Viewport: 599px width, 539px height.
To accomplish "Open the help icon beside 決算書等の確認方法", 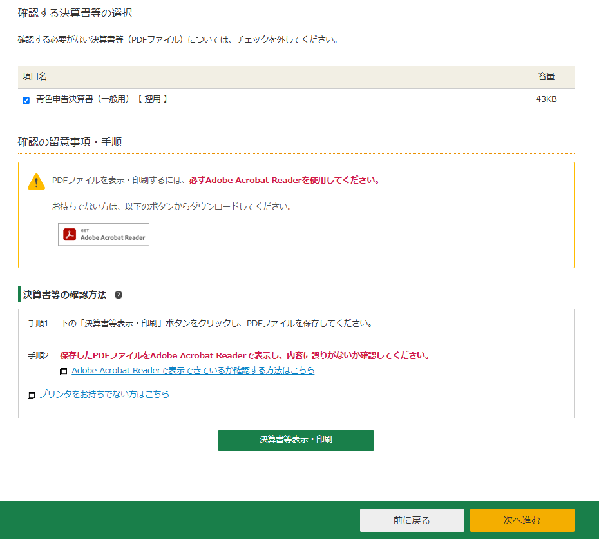I will click(119, 295).
